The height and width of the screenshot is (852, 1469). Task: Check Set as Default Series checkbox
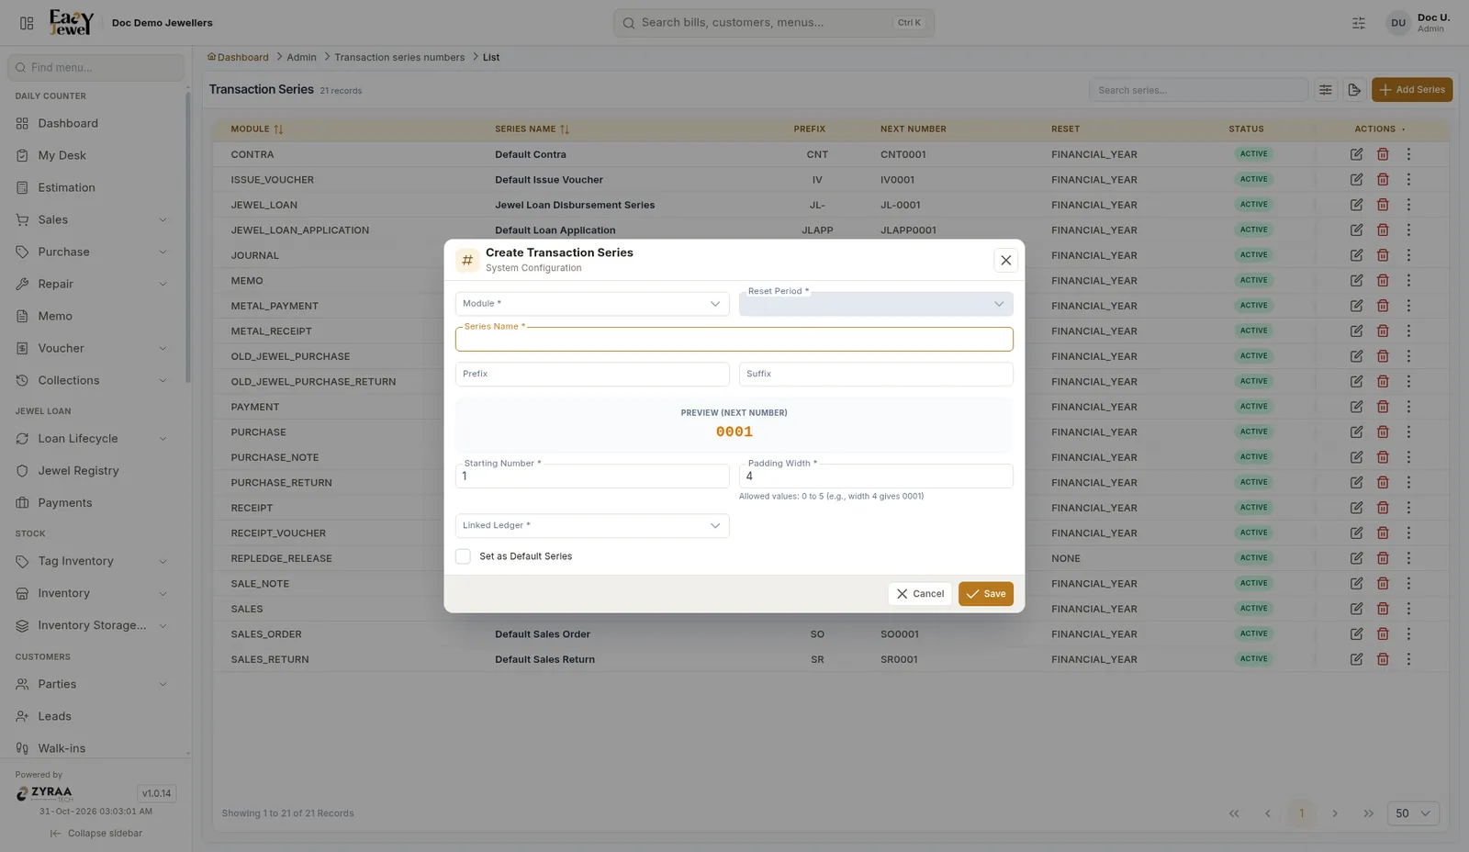coord(463,556)
